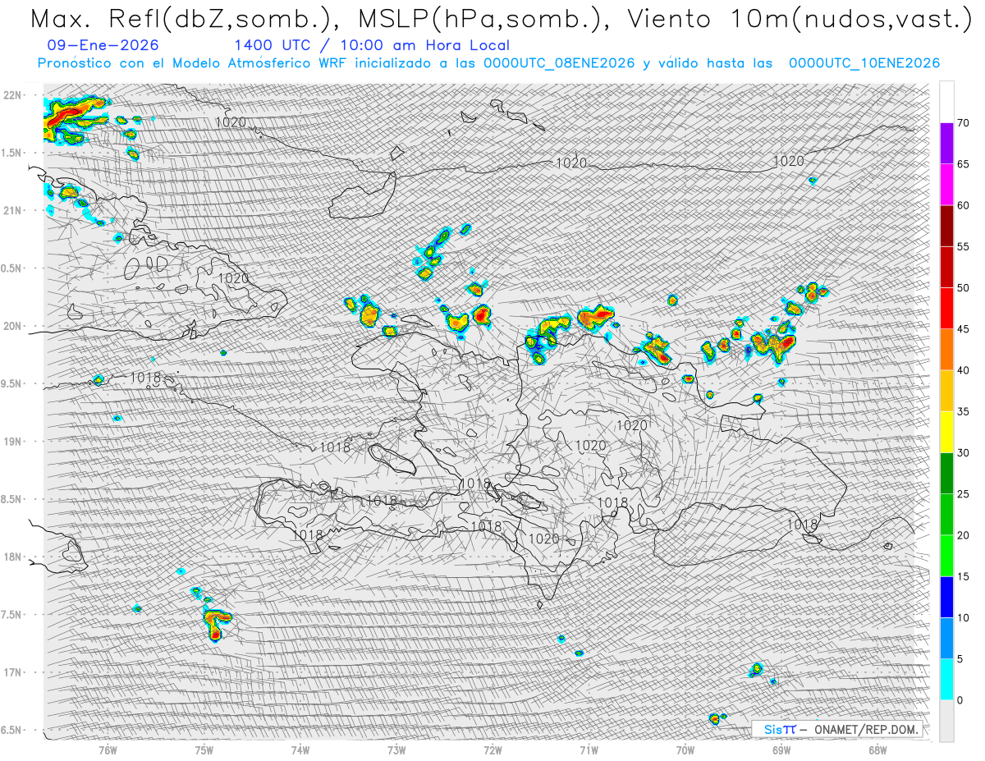
Task: Click the "SisTT - ONAMET/REP.DOM." credit label
Action: coord(838,729)
